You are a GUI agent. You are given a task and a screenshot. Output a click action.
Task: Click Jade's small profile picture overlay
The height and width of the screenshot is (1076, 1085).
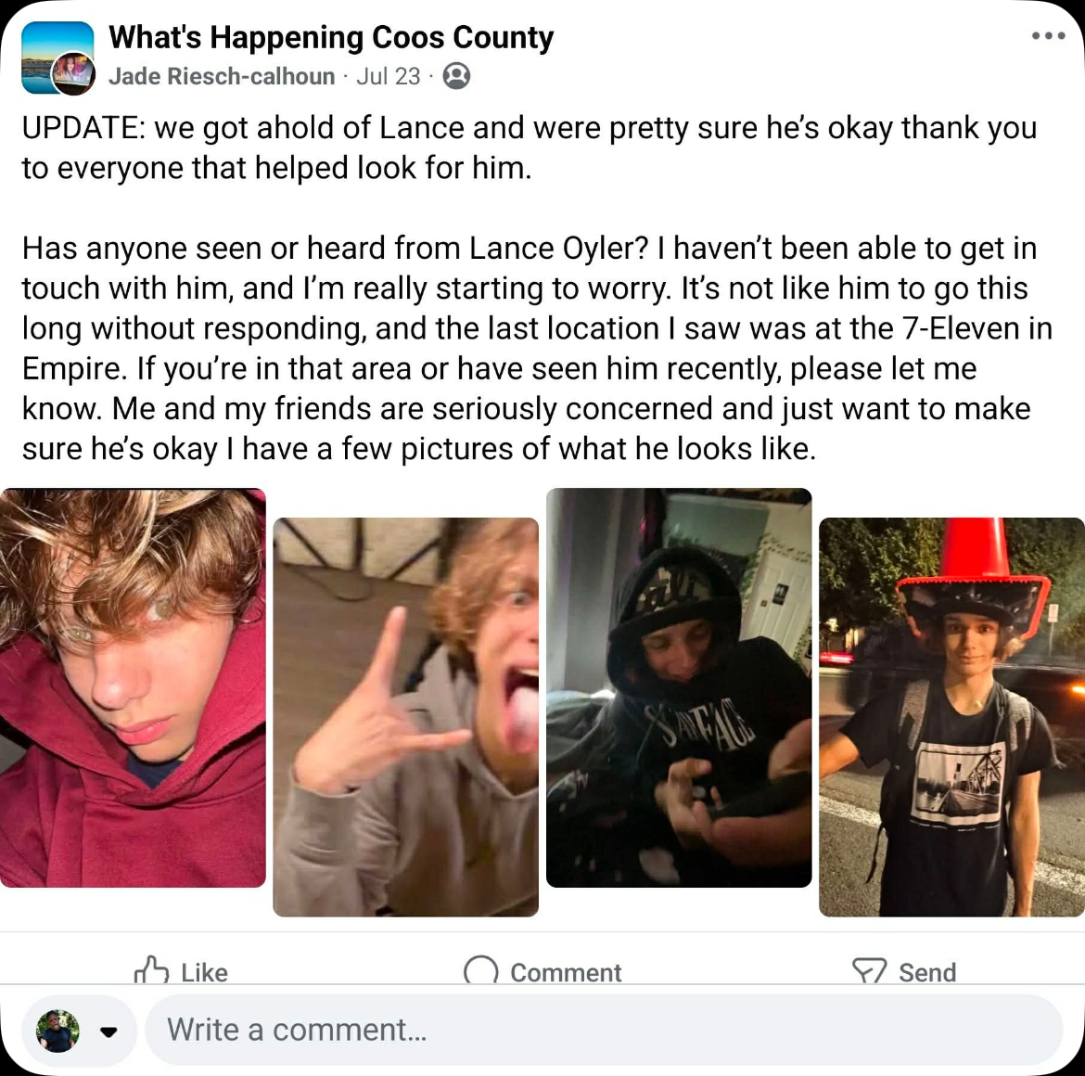74,73
